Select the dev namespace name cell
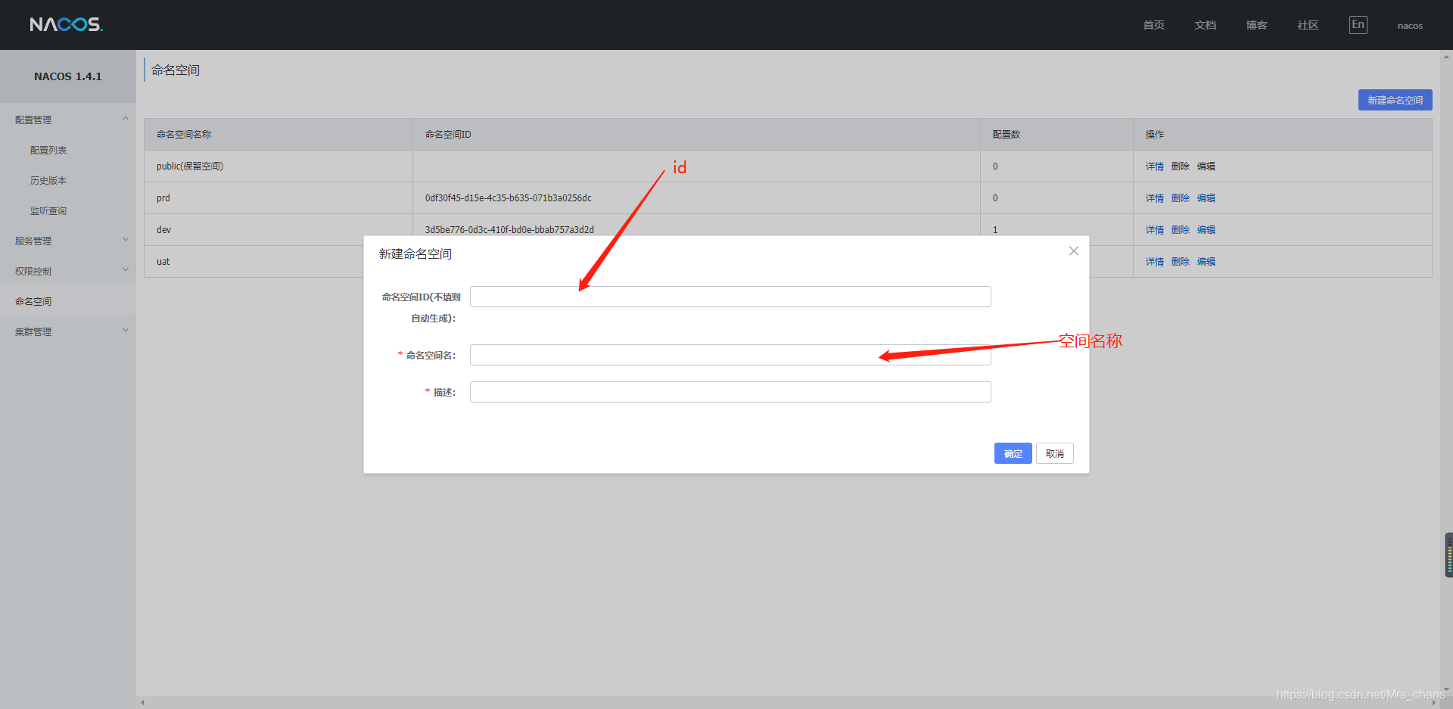This screenshot has height=709, width=1453. [x=278, y=230]
